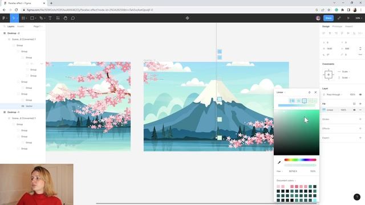This screenshot has width=365, height=205.
Task: Toggle constrain proportions link
Action: (x=360, y=48)
